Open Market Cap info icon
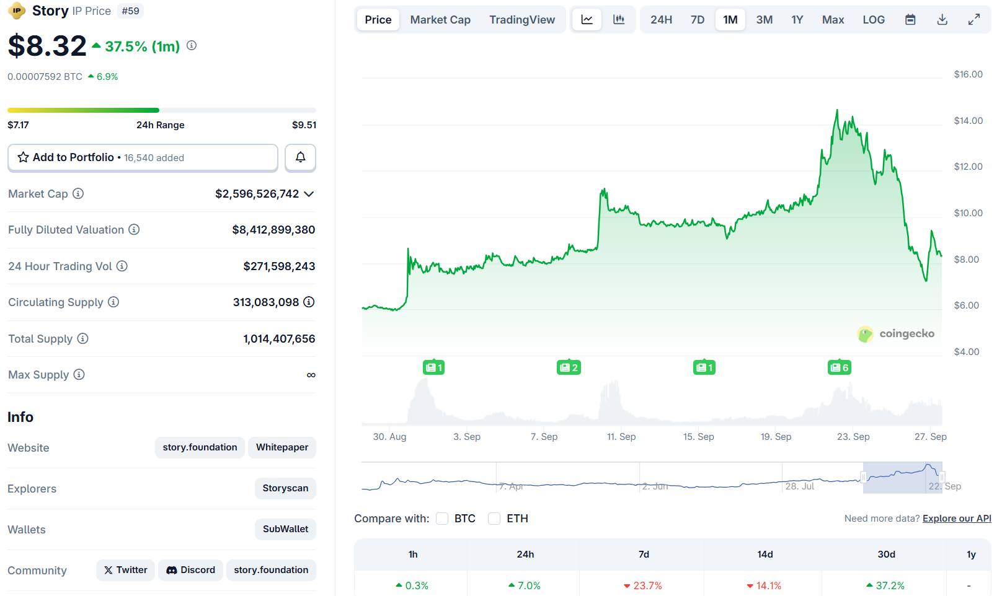1002x596 pixels. (x=78, y=193)
